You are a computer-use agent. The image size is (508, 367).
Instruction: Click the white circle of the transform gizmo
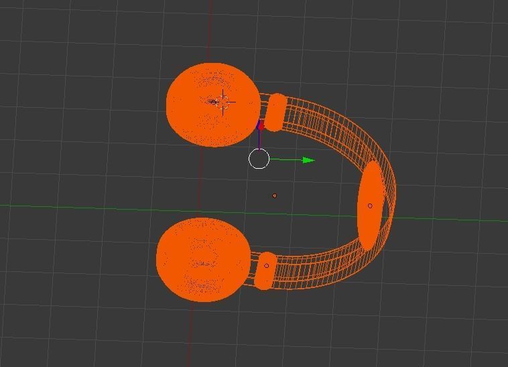point(259,159)
